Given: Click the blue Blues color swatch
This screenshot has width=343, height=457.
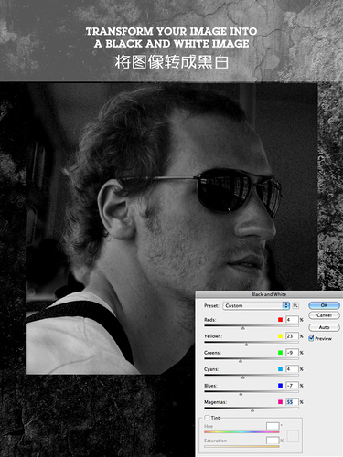Looking at the screenshot, I should tap(280, 386).
